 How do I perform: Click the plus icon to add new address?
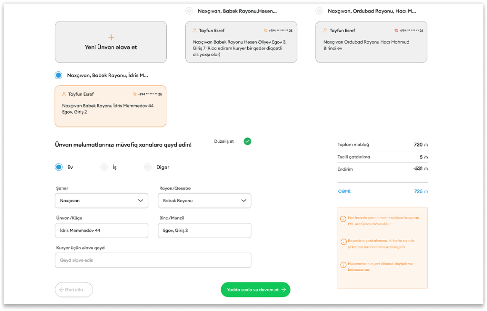click(x=111, y=37)
